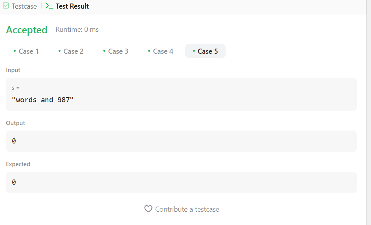The width and height of the screenshot is (371, 225).
Task: Open the Test Result tab
Action: point(67,6)
